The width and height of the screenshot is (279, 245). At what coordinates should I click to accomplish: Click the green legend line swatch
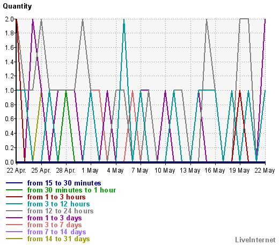(x=14, y=190)
